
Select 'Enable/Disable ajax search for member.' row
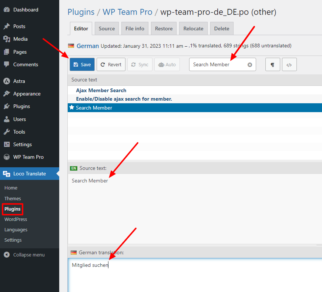tap(195, 99)
